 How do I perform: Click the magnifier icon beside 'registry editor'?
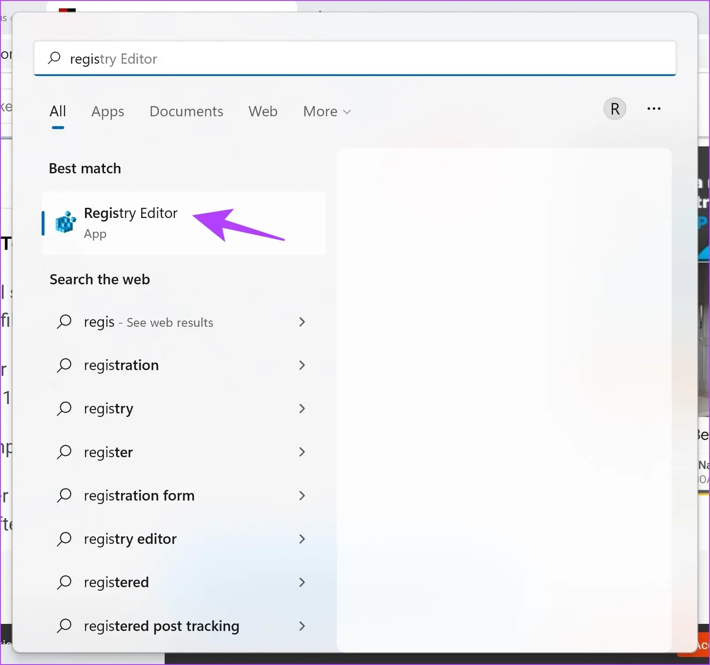[x=64, y=539]
